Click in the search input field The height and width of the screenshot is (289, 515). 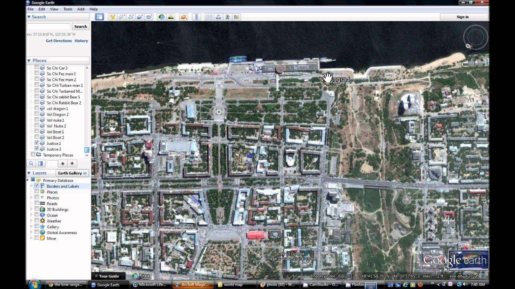tap(48, 26)
